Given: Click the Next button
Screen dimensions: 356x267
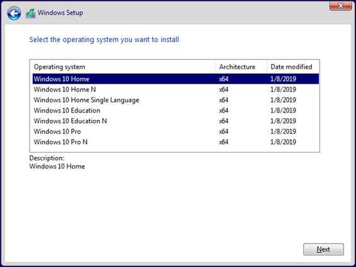Looking at the screenshot, I should point(323,249).
